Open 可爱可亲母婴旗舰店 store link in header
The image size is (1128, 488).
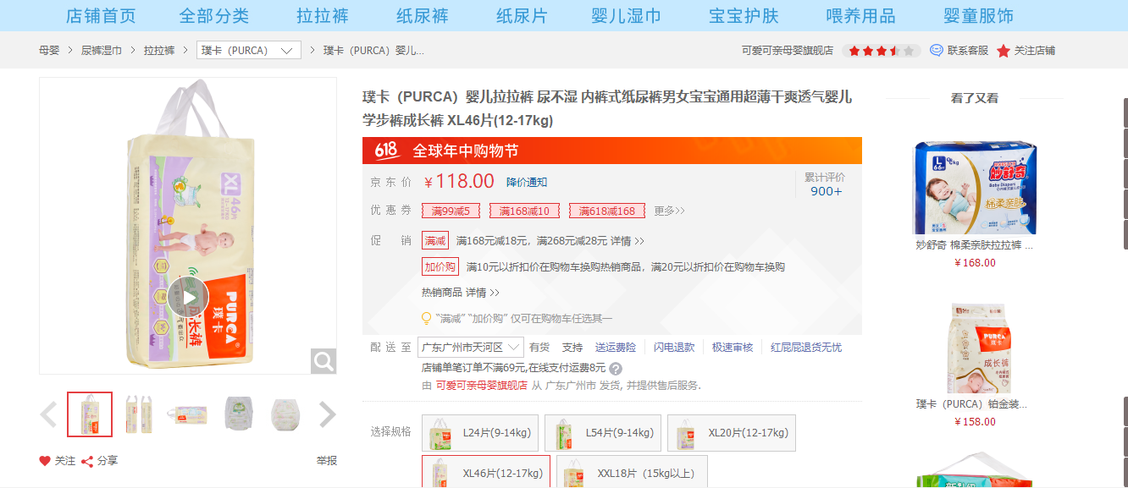(x=788, y=51)
